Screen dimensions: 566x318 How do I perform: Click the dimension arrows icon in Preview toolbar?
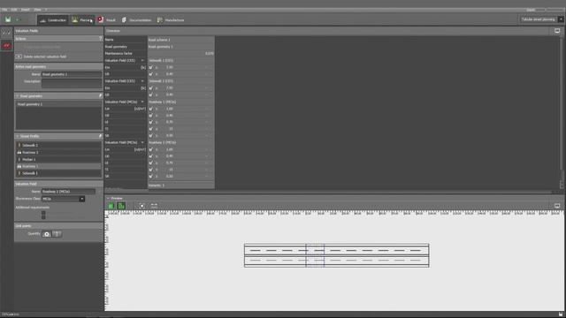tap(154, 206)
